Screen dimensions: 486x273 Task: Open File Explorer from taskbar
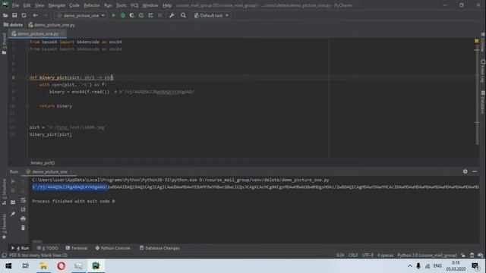tap(43, 266)
